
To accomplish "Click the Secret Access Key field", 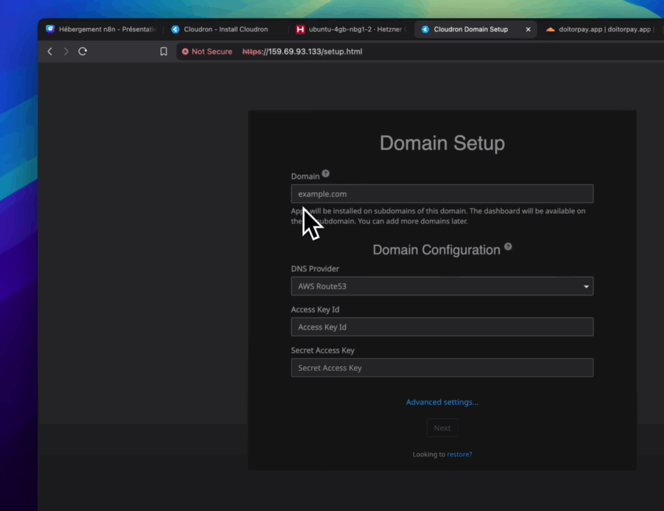I will pos(442,368).
